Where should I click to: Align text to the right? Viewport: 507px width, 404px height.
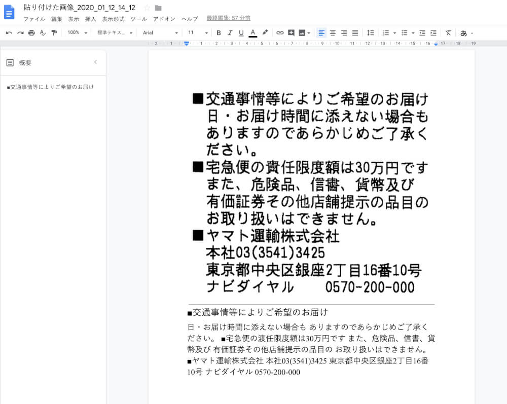coord(344,32)
